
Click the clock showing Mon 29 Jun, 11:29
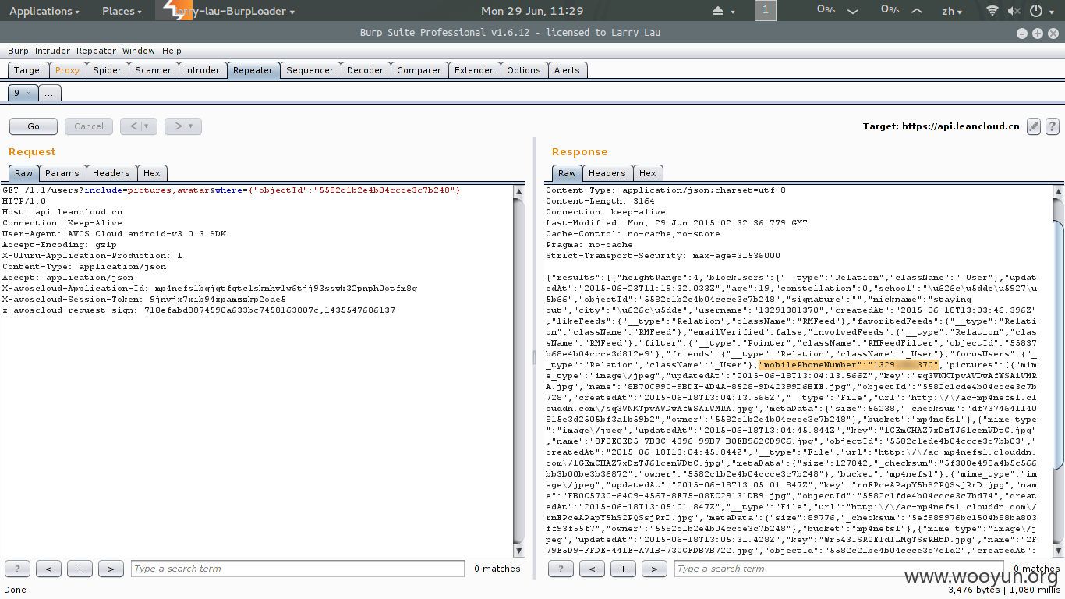coord(532,11)
